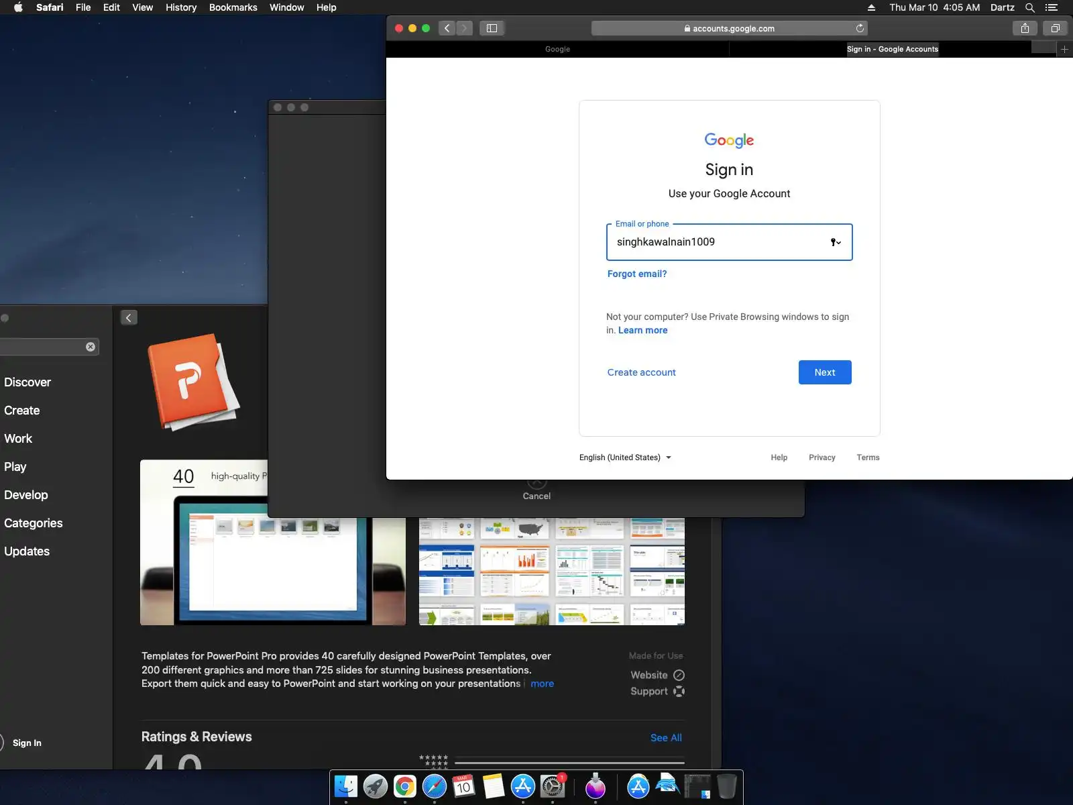Switch to the Google tab
Viewport: 1073px width, 805px height.
[x=557, y=49]
